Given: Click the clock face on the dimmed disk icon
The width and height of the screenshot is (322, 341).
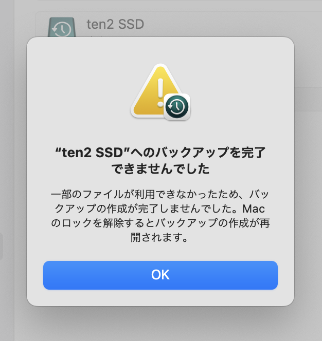Looking at the screenshot, I should (62, 29).
